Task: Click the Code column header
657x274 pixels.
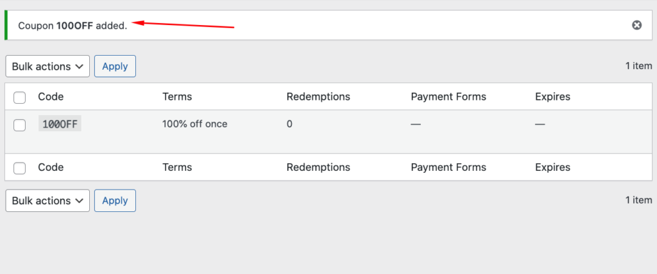Action: point(51,97)
